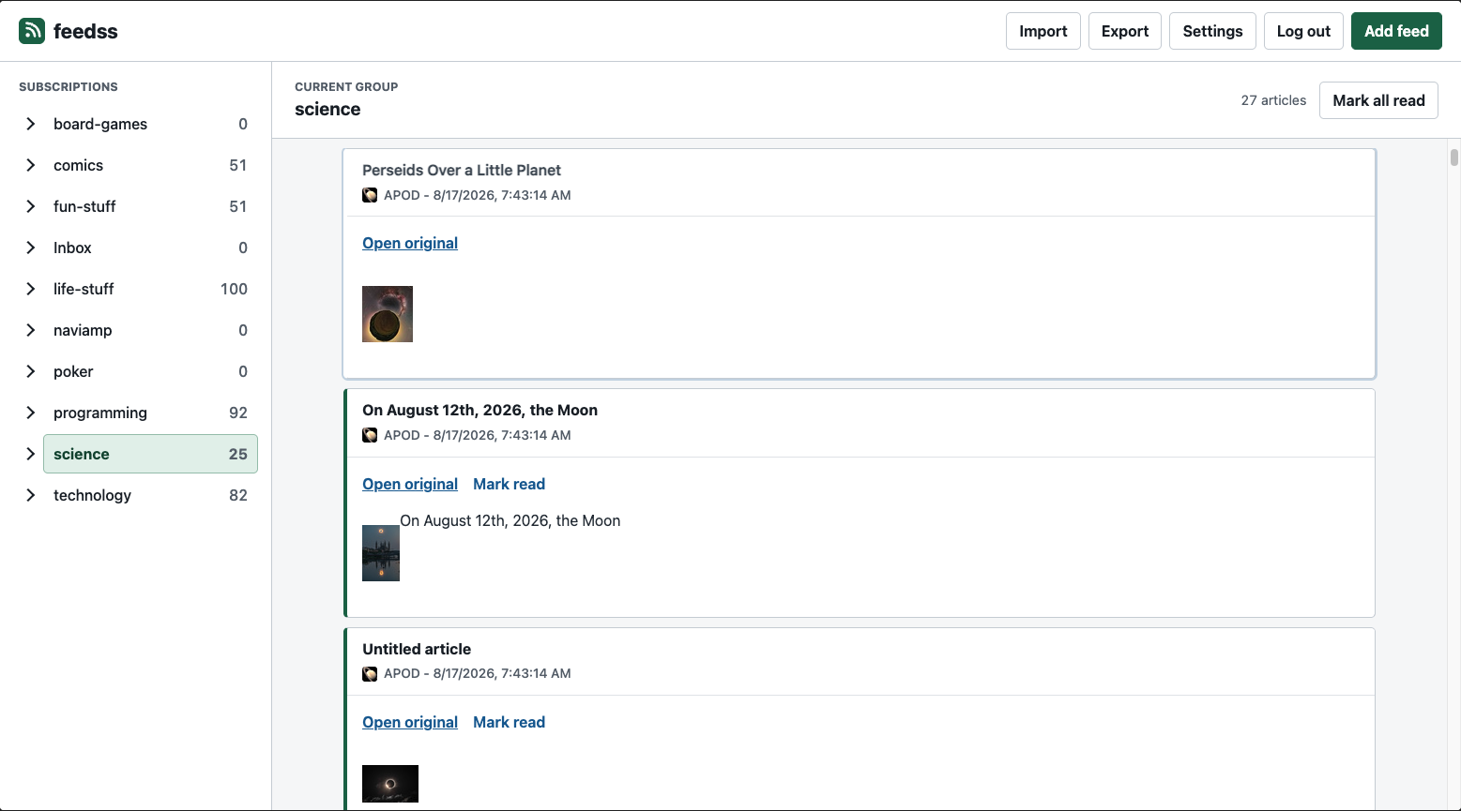
Task: Expand the technology group chevron
Action: pos(31,495)
